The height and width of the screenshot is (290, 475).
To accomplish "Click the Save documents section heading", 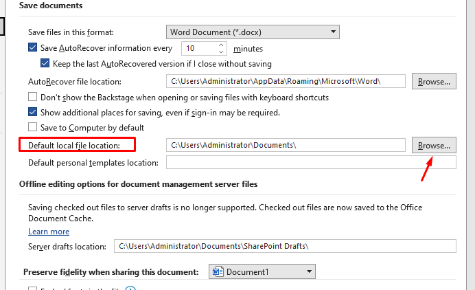I will click(51, 5).
